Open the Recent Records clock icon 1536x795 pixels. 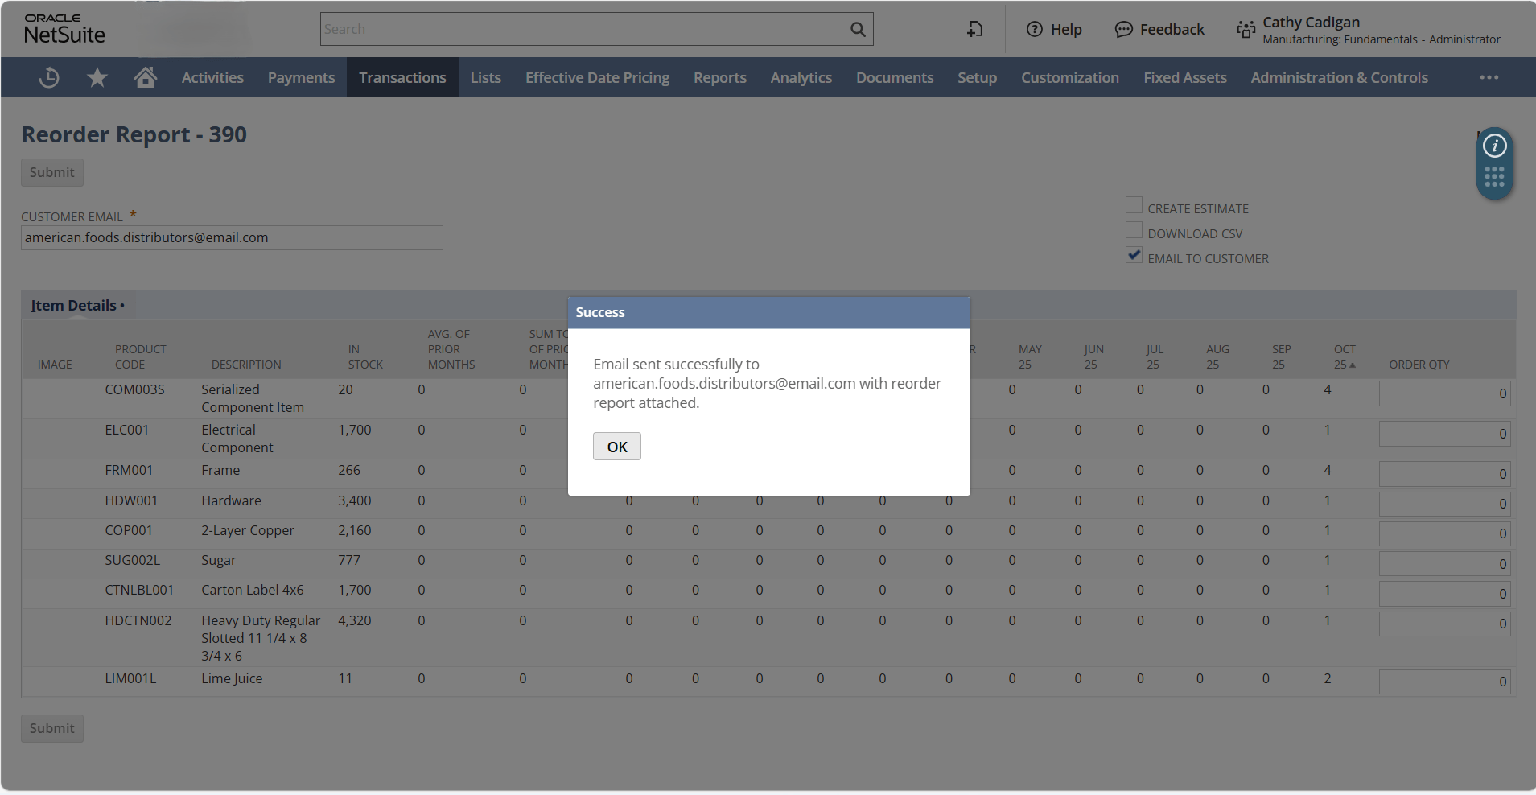pos(49,77)
